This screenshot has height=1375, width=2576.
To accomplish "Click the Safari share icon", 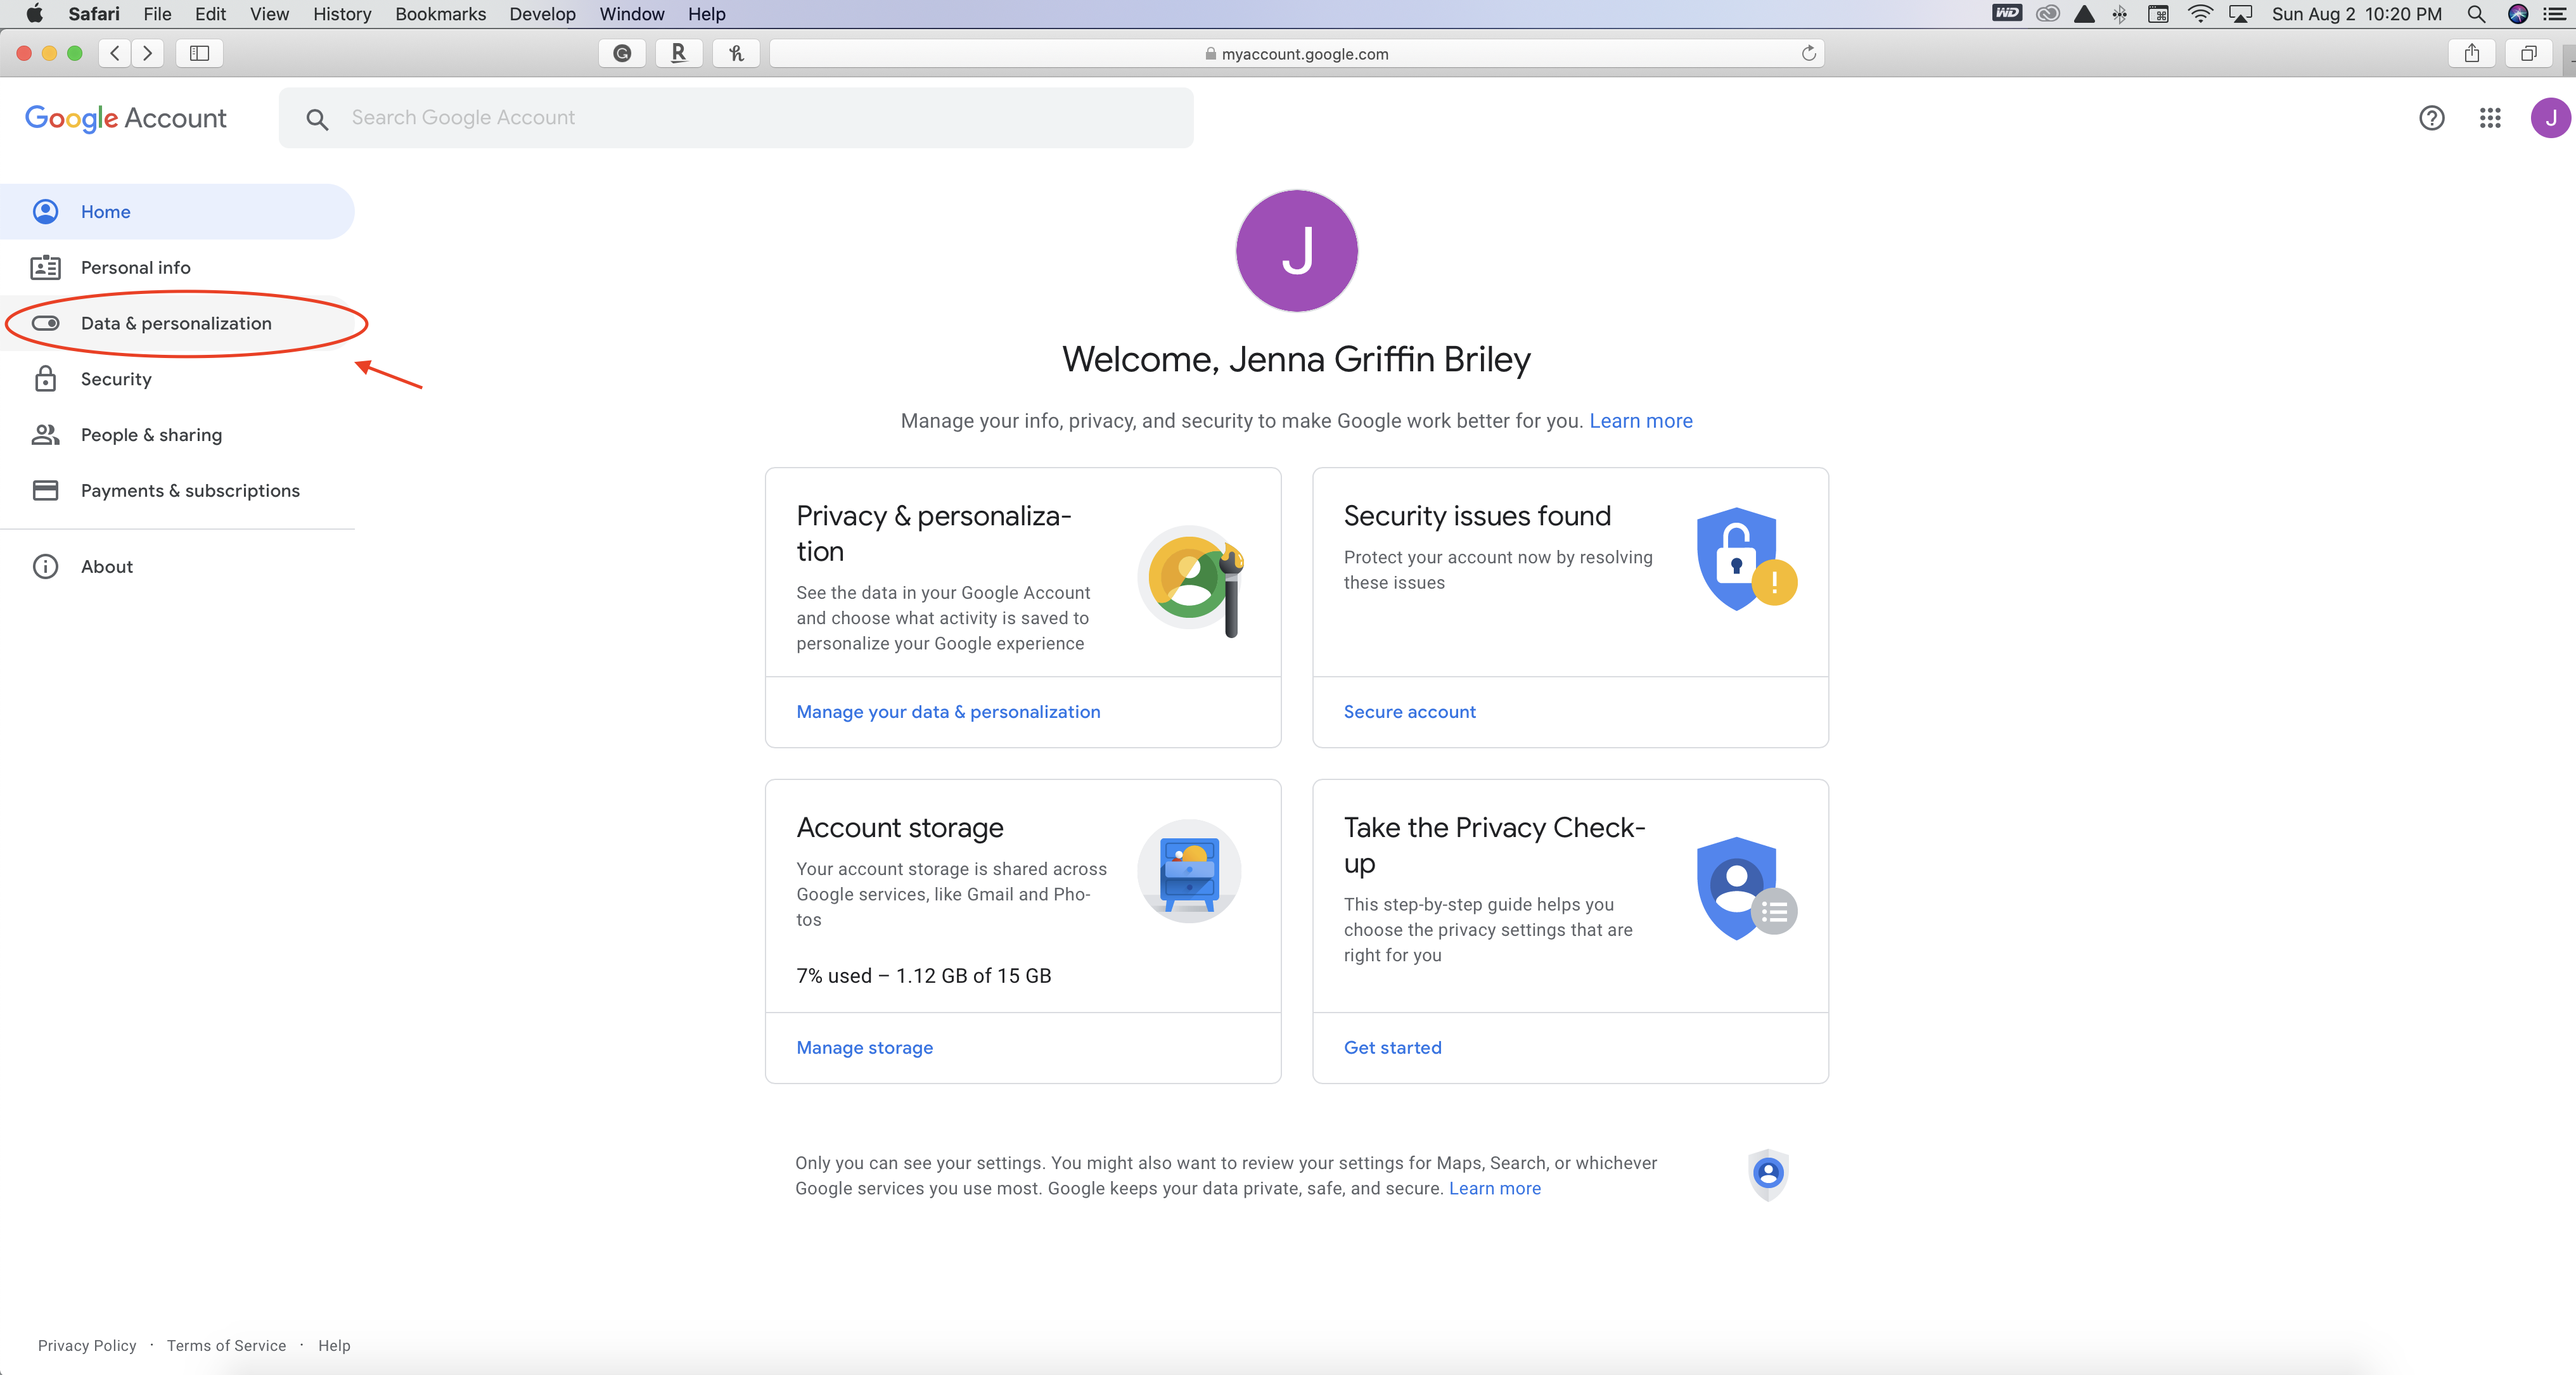I will tap(2471, 53).
